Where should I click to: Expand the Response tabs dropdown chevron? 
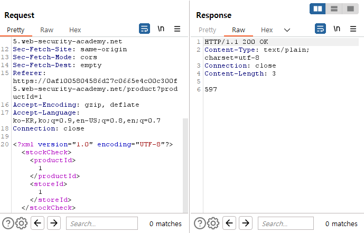click(x=287, y=30)
